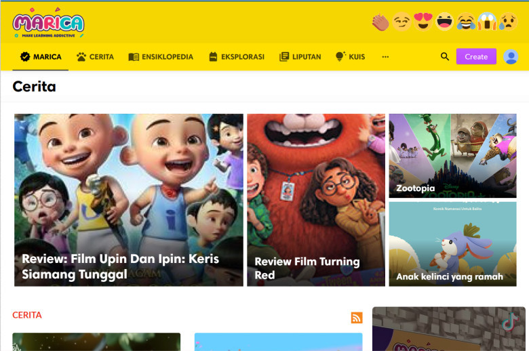The height and width of the screenshot is (351, 529).
Task: Go to the Ensiklopedia section
Action: [x=161, y=57]
